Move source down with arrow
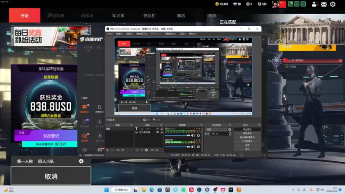The image size is (345, 194). click(x=157, y=150)
